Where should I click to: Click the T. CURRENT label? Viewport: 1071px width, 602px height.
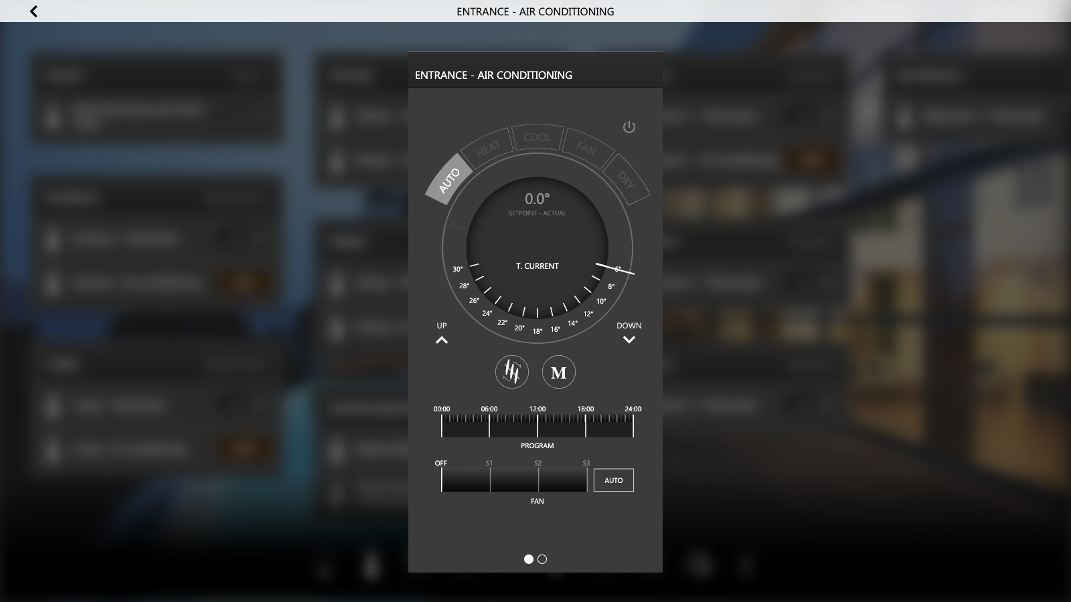(x=537, y=266)
